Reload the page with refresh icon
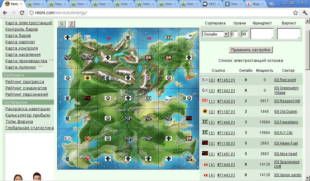Screen dimensions: 310x181 [22, 13]
